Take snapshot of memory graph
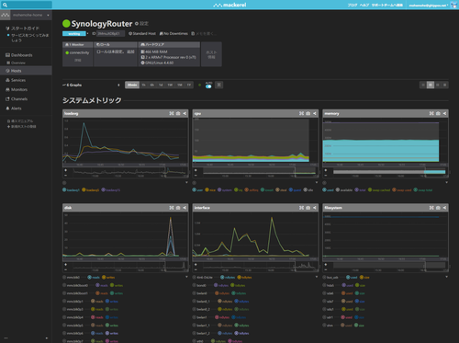This screenshot has width=459, height=343. 438,113
